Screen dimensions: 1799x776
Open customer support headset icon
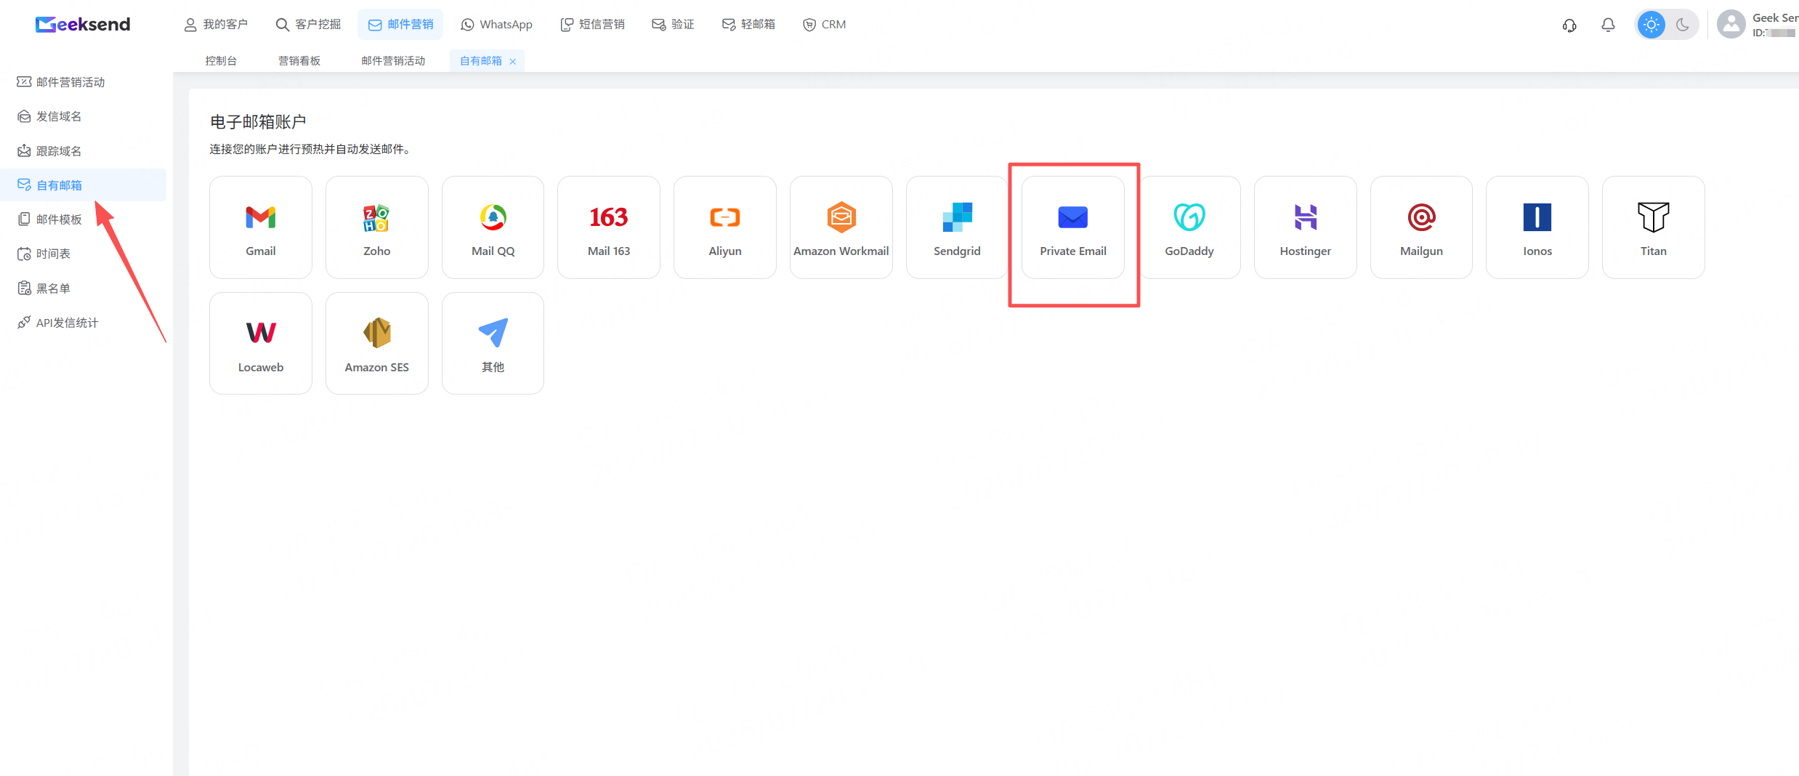pyautogui.click(x=1569, y=25)
